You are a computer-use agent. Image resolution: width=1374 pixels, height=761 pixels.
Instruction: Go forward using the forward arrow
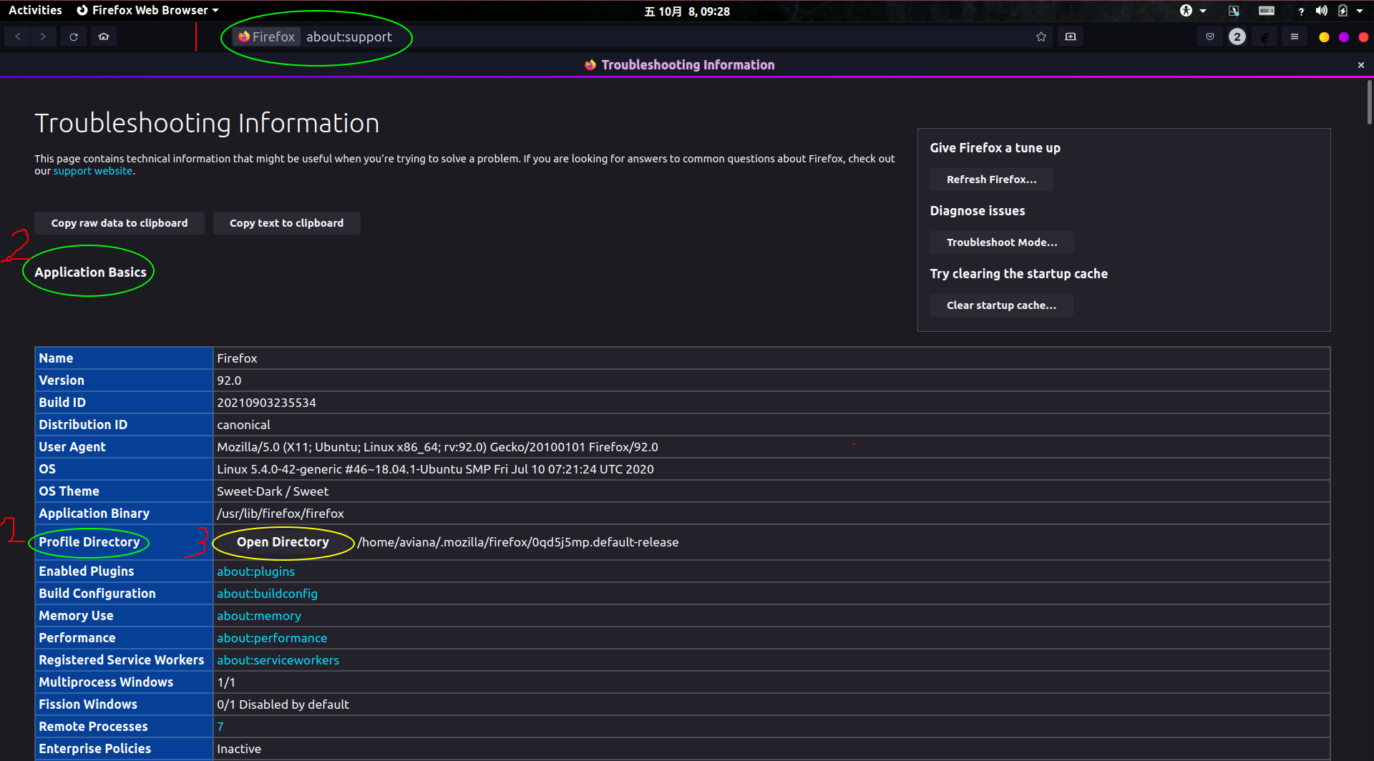tap(43, 36)
